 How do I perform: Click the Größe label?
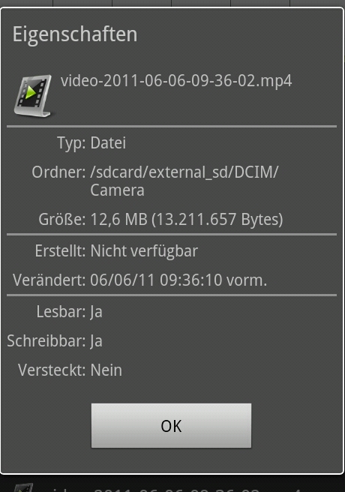click(x=62, y=219)
